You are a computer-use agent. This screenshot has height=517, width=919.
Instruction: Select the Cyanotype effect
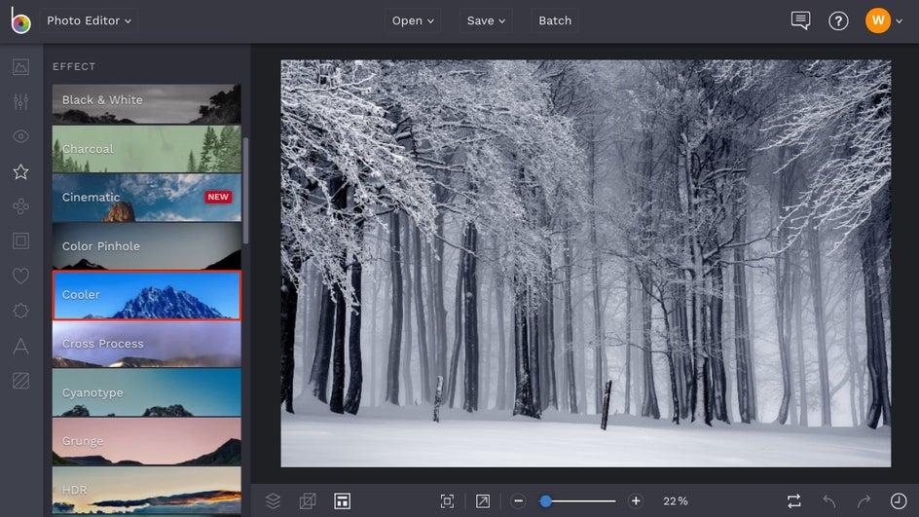pos(147,392)
